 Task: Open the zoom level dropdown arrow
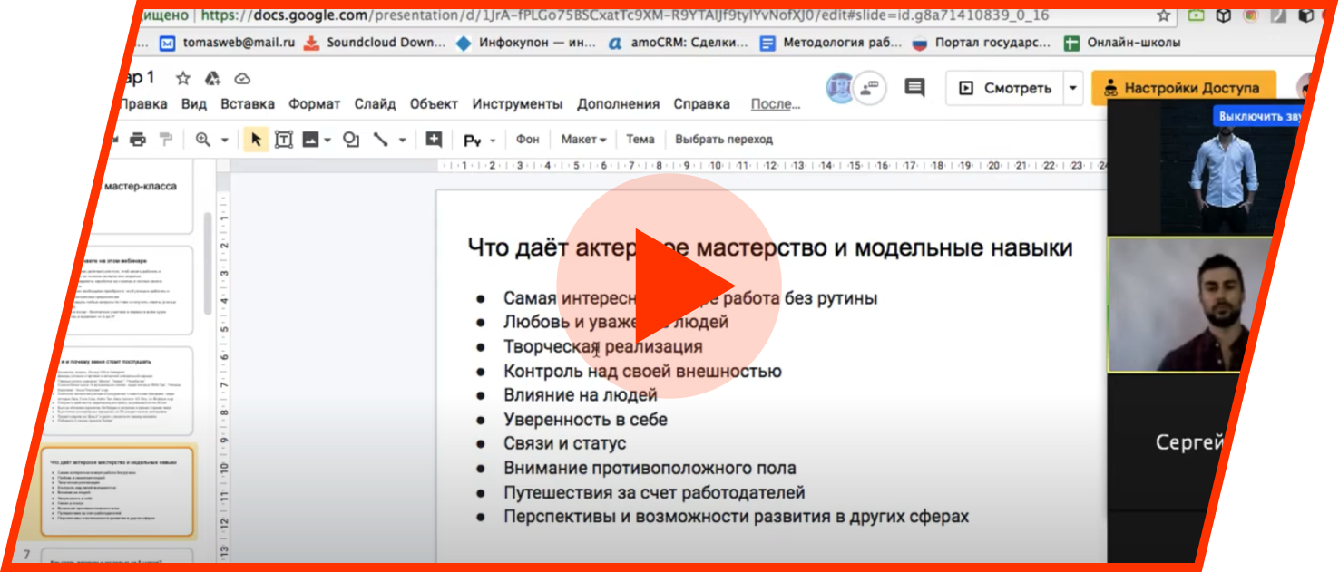225,141
